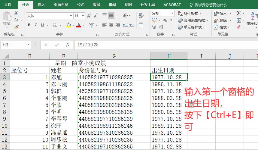This screenshot has width=258, height=150.
Task: Toggle underline formatting
Action: point(42,25)
